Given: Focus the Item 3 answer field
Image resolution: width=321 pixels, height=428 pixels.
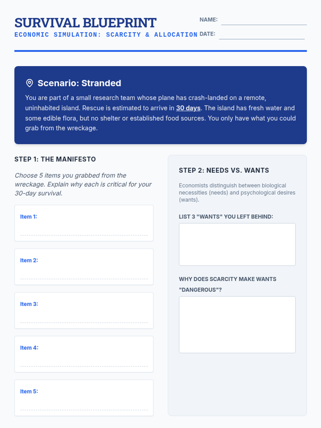Looking at the screenshot, I should tap(84, 317).
